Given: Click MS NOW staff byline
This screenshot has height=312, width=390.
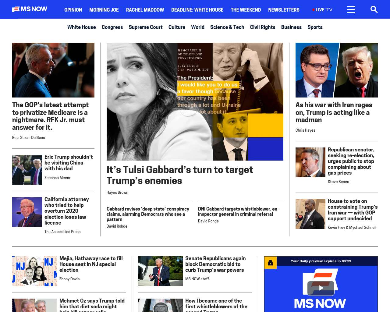Looking at the screenshot, I should [197, 279].
